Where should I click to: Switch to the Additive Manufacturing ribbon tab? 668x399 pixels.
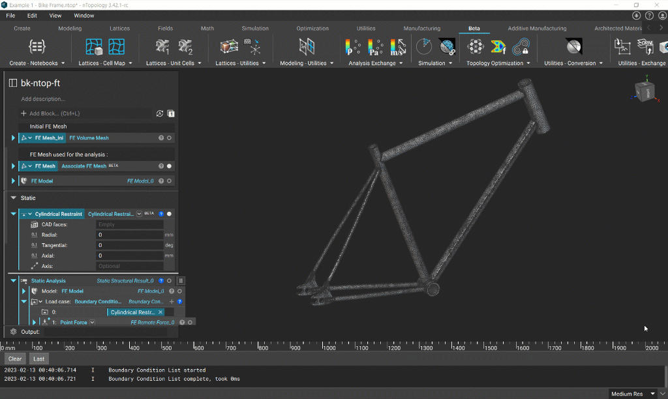538,29
